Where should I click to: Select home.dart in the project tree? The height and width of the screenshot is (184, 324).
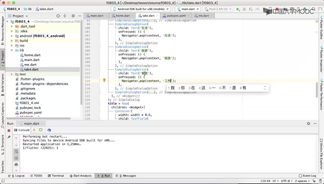pos(32,55)
